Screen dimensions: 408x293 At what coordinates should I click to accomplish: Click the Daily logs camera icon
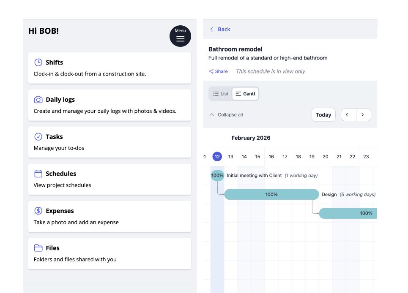coord(38,100)
